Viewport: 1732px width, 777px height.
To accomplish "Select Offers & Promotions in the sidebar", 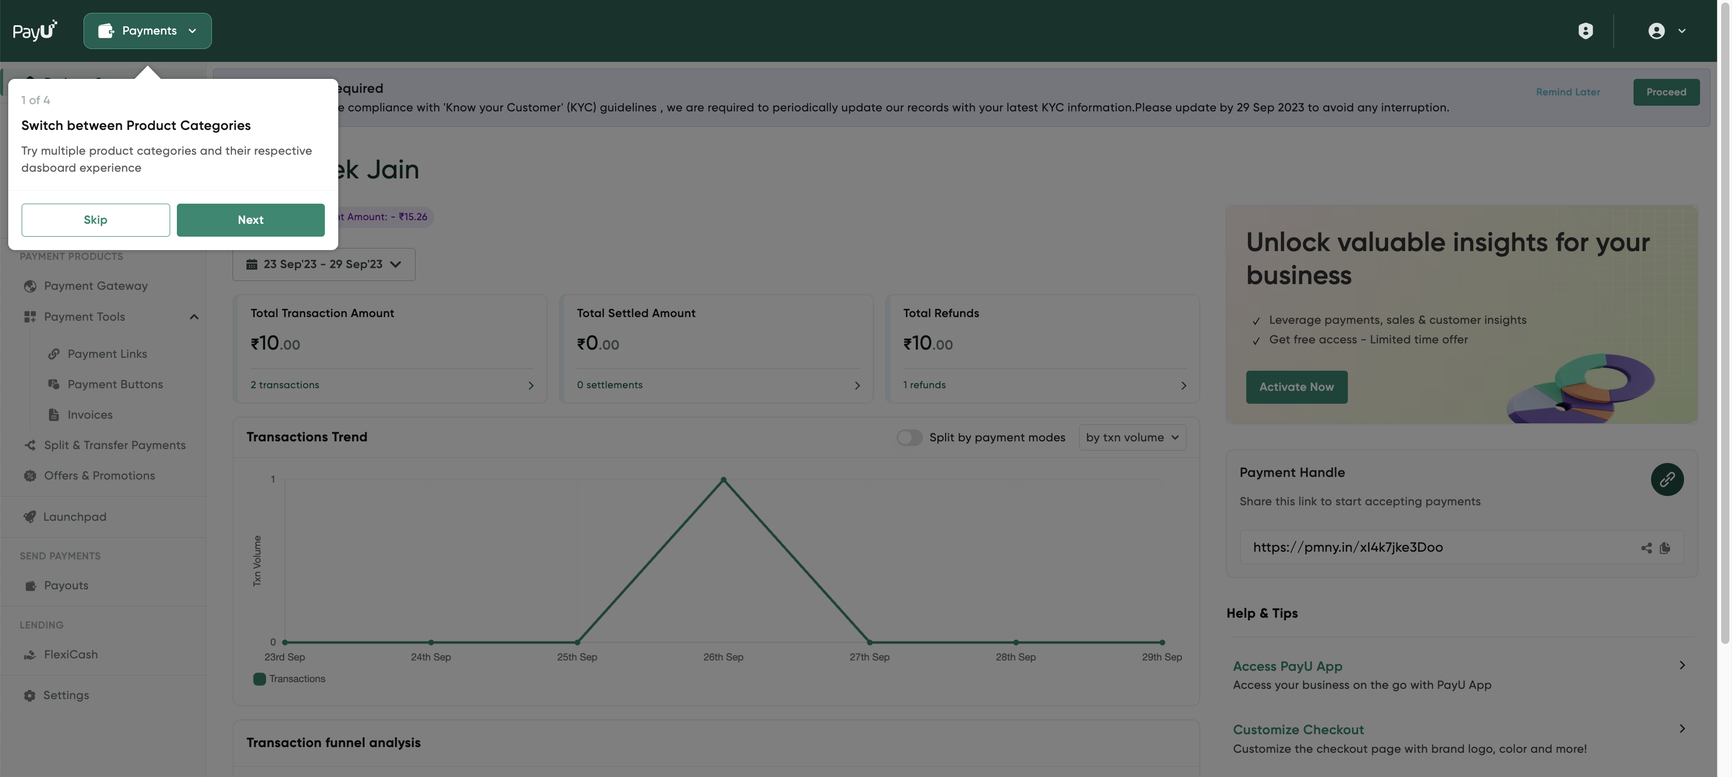I will (x=99, y=476).
